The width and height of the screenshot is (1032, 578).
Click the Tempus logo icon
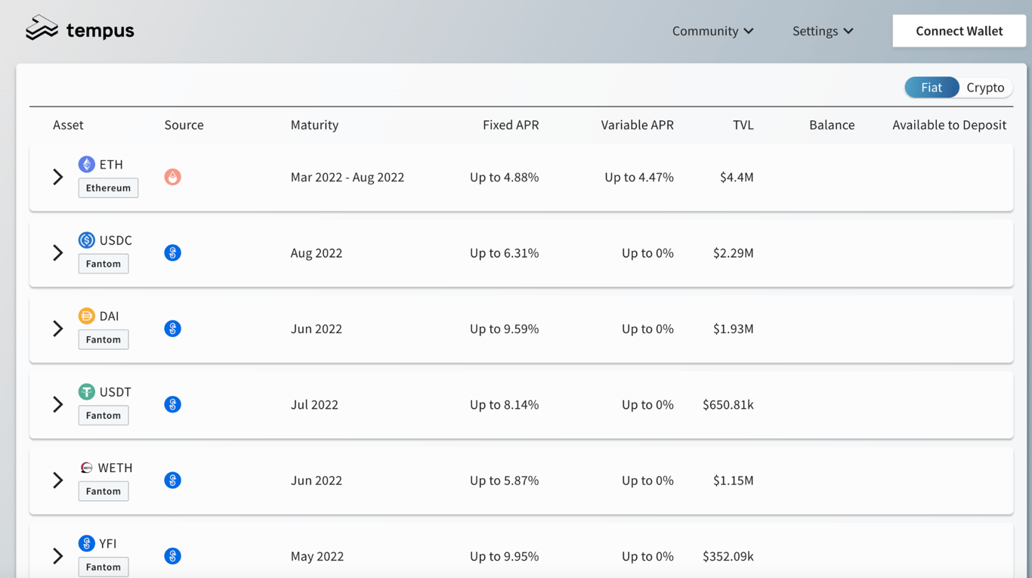[42, 29]
